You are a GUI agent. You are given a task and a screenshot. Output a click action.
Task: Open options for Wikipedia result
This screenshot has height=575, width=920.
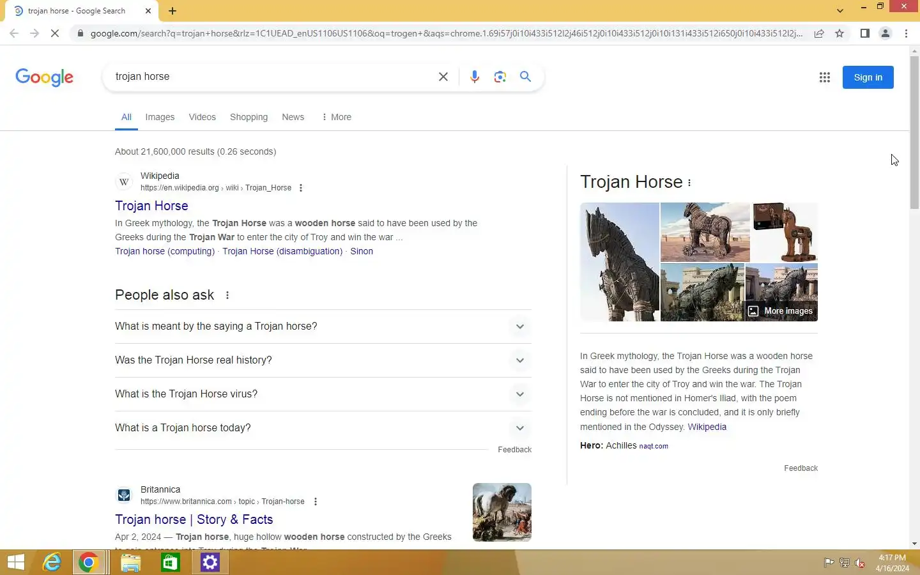tap(301, 188)
